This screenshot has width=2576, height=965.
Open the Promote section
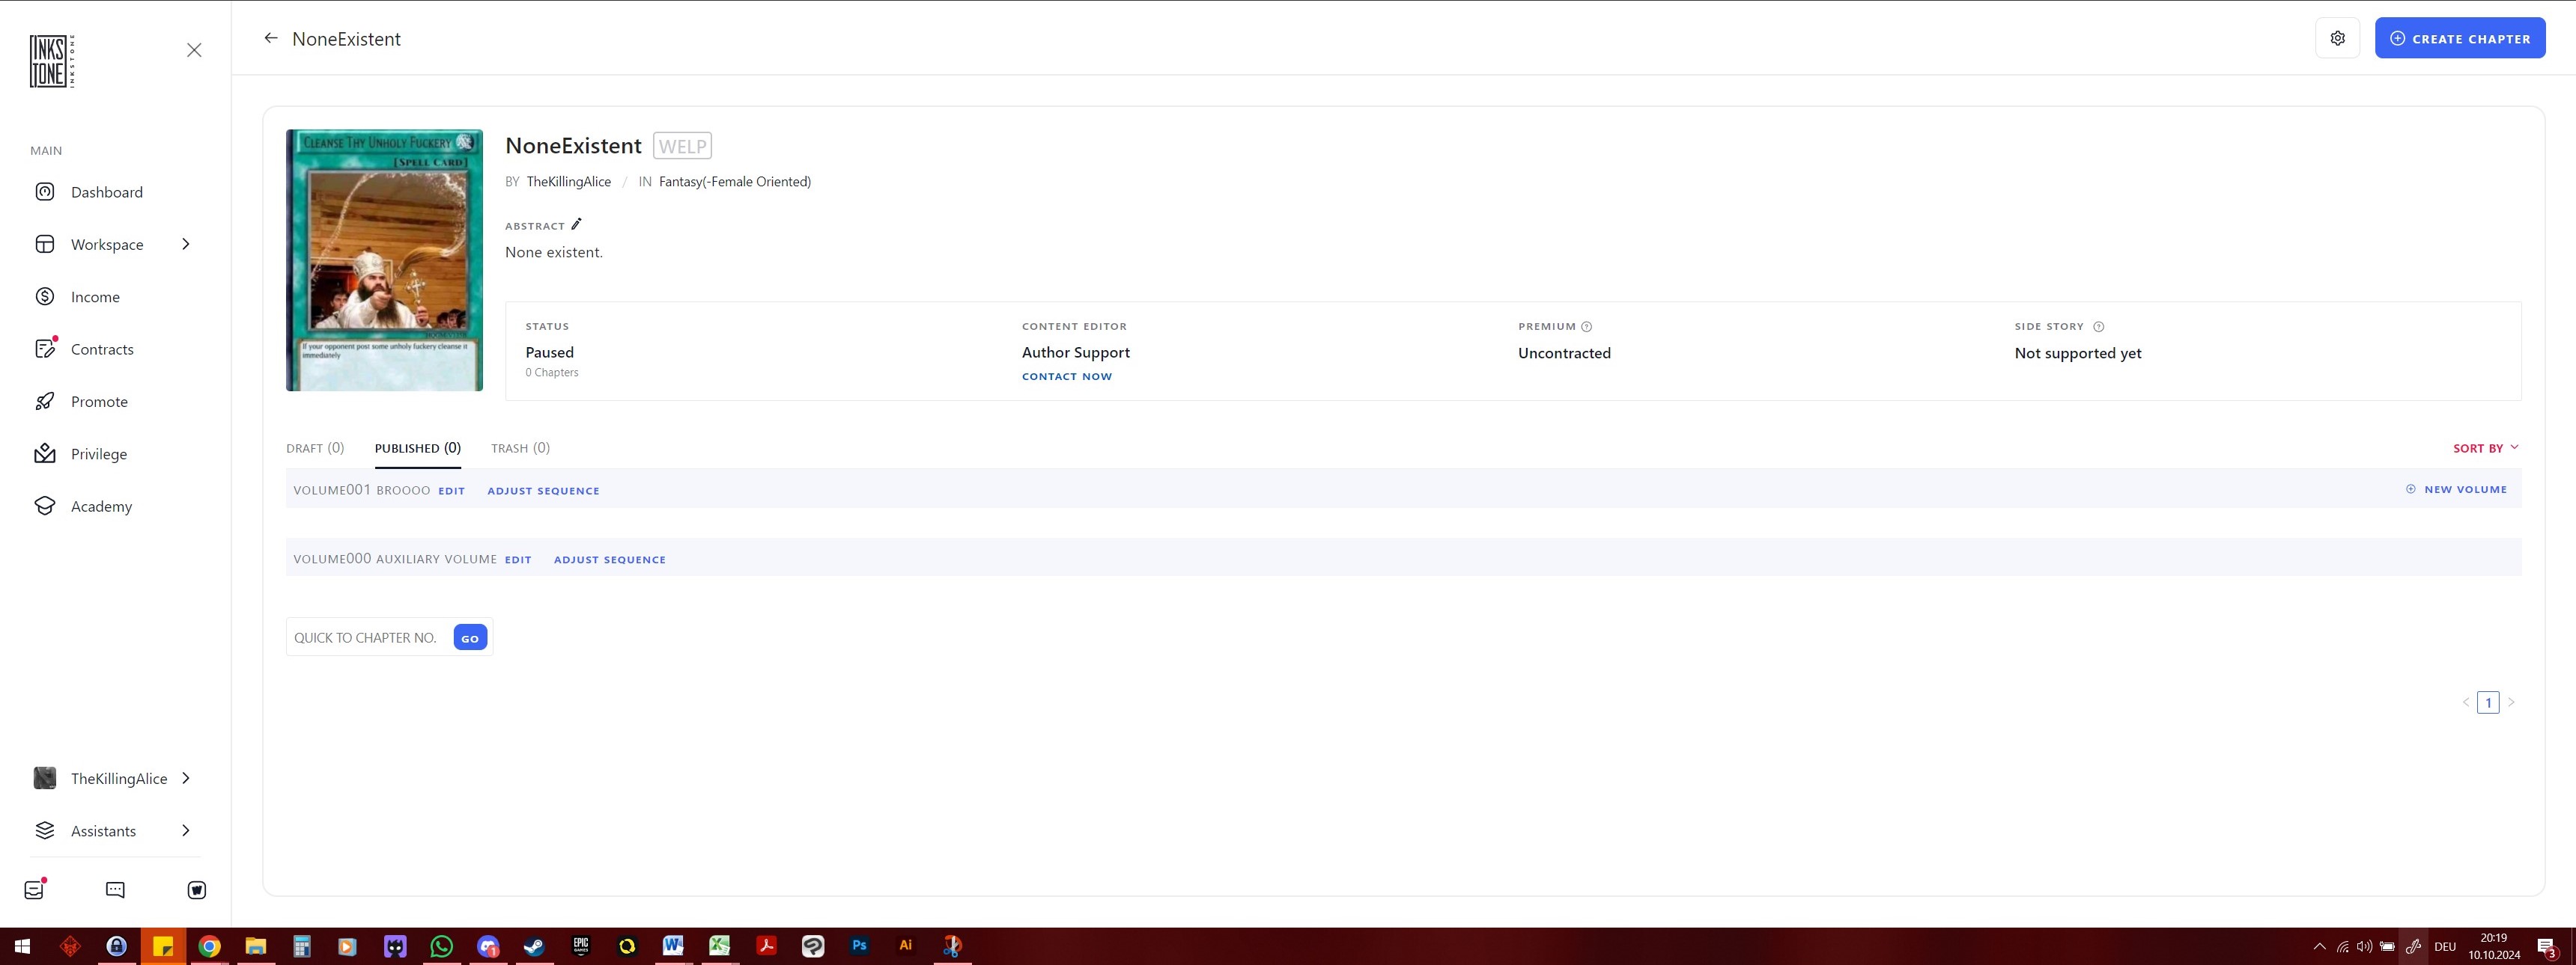[x=97, y=400]
